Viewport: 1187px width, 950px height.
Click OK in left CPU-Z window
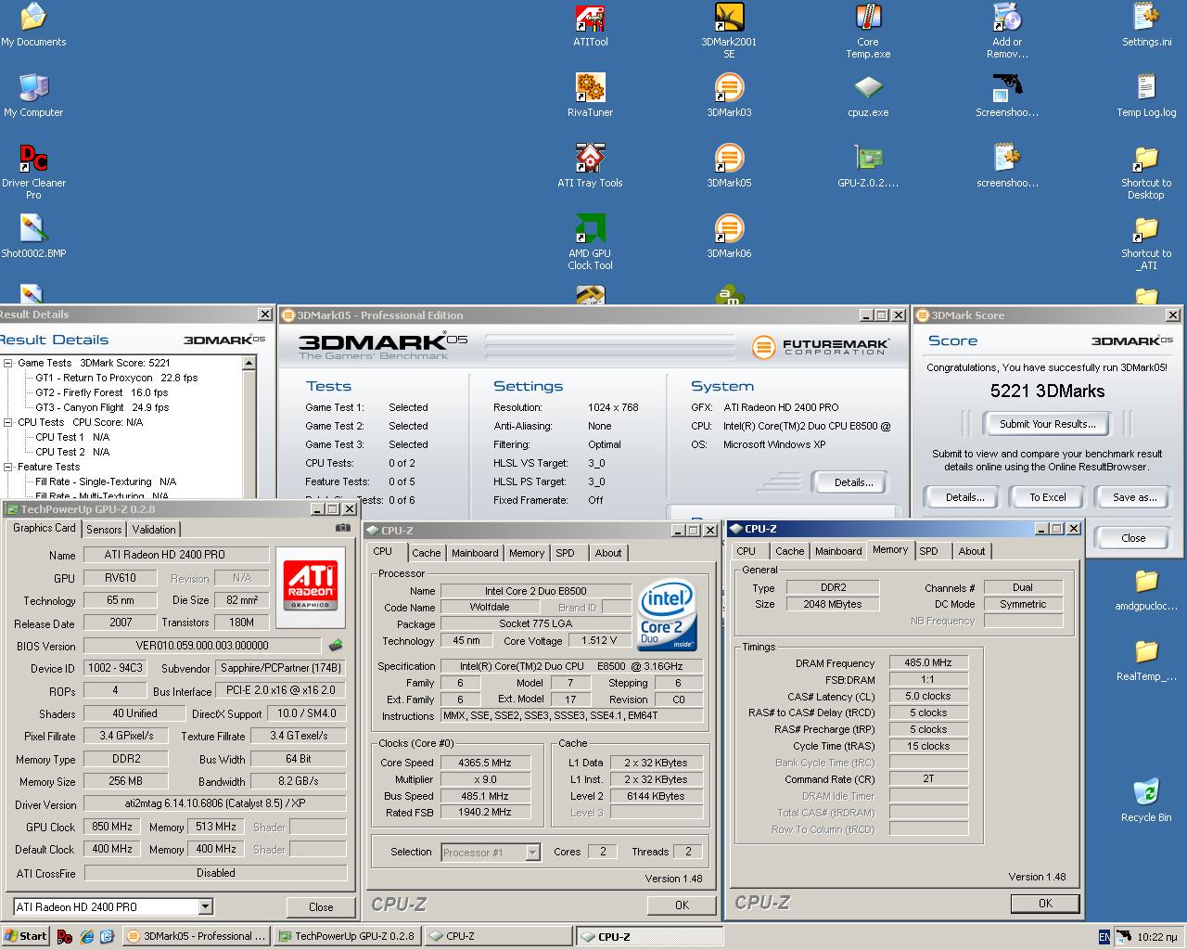[682, 905]
